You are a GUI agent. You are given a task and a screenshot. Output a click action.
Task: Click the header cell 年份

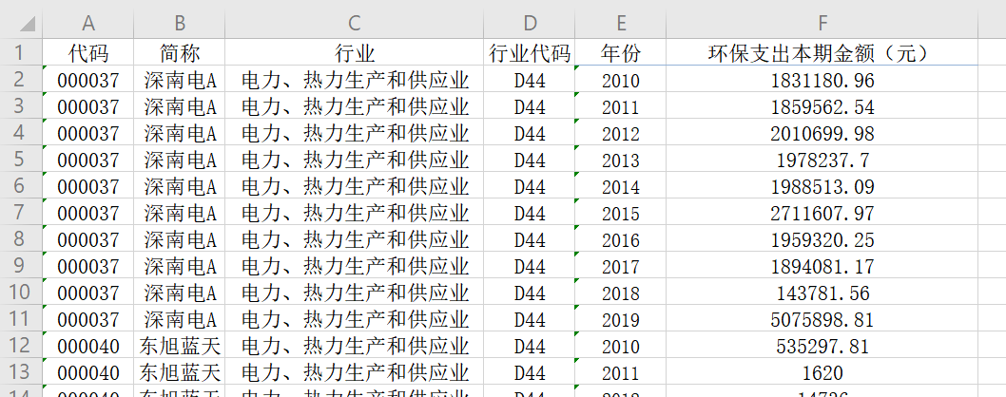[620, 52]
